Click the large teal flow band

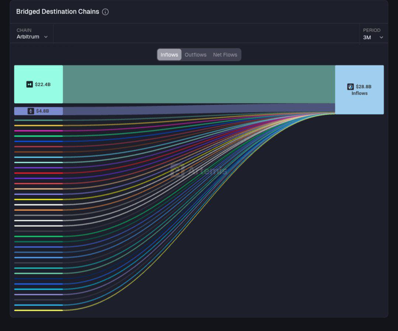tap(199, 84)
